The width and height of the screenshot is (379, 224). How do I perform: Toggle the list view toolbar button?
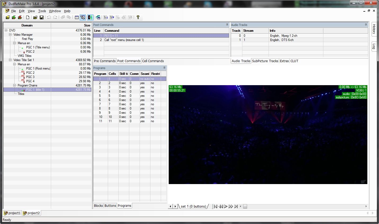77,17
